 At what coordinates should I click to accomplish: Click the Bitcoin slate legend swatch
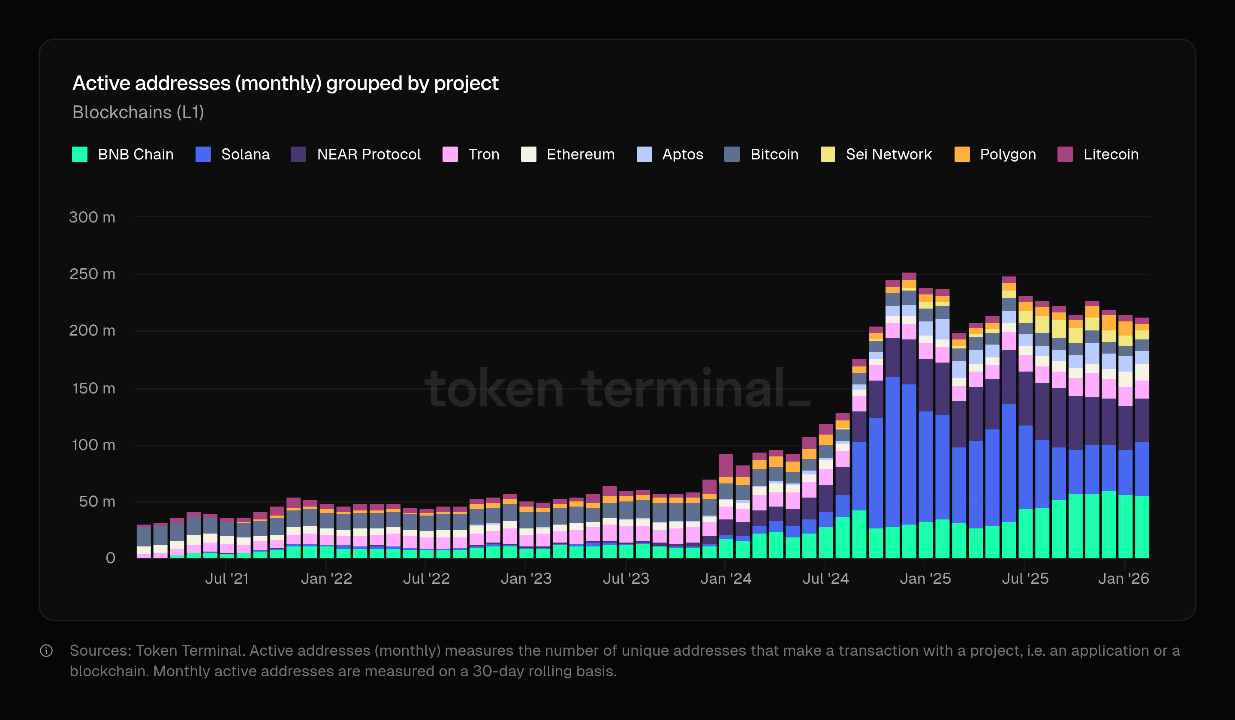[732, 154]
